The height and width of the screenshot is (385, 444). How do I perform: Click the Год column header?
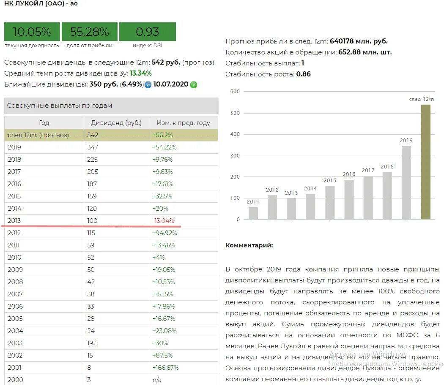pyautogui.click(x=44, y=123)
